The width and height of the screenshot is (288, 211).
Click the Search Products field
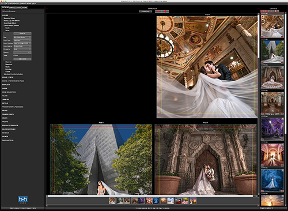click(x=22, y=12)
